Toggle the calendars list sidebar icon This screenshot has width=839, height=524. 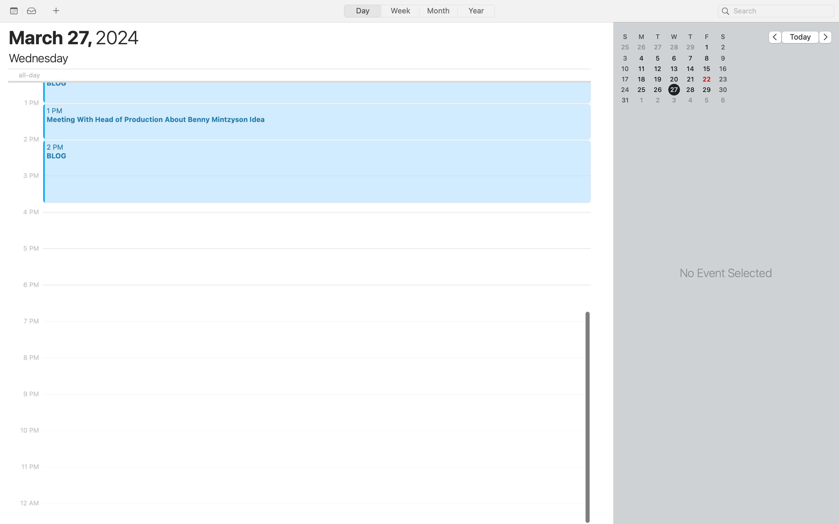14,11
